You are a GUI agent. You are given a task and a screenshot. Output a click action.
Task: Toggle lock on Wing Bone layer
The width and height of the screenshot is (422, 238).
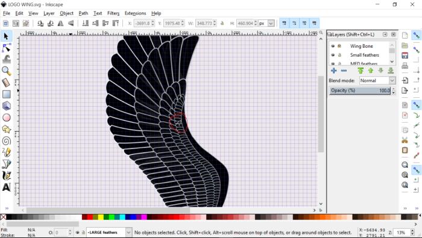339,46
